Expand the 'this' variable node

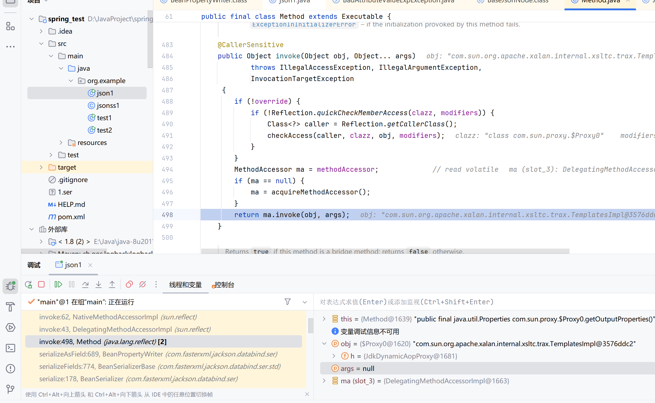324,319
